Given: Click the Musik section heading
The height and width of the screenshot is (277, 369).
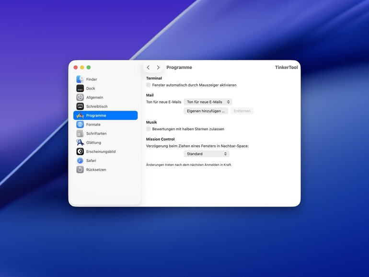Looking at the screenshot, I should tap(151, 122).
